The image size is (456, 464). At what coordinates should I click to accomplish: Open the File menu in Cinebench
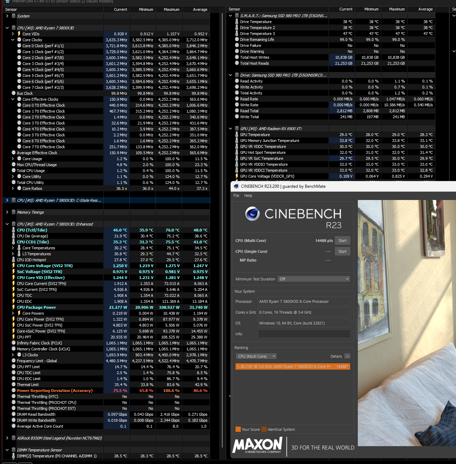tap(236, 195)
